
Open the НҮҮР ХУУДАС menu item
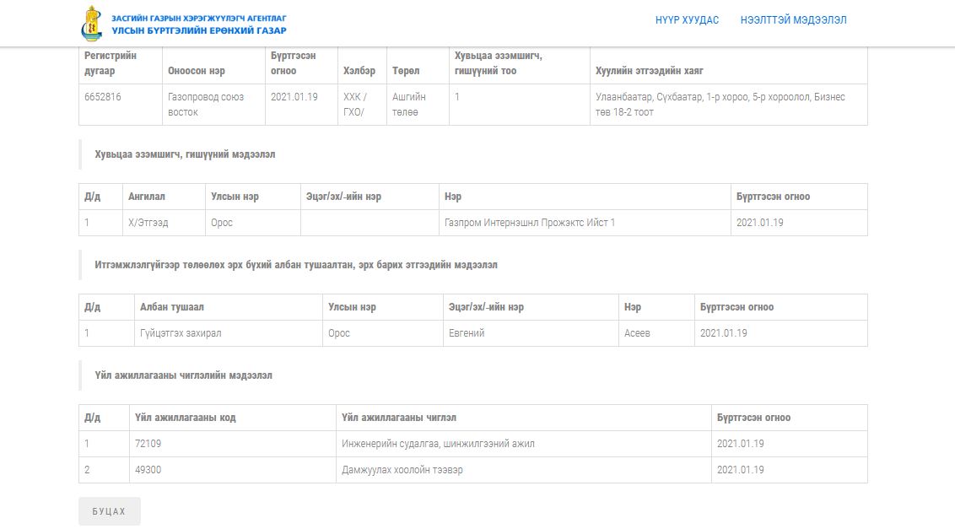point(687,20)
